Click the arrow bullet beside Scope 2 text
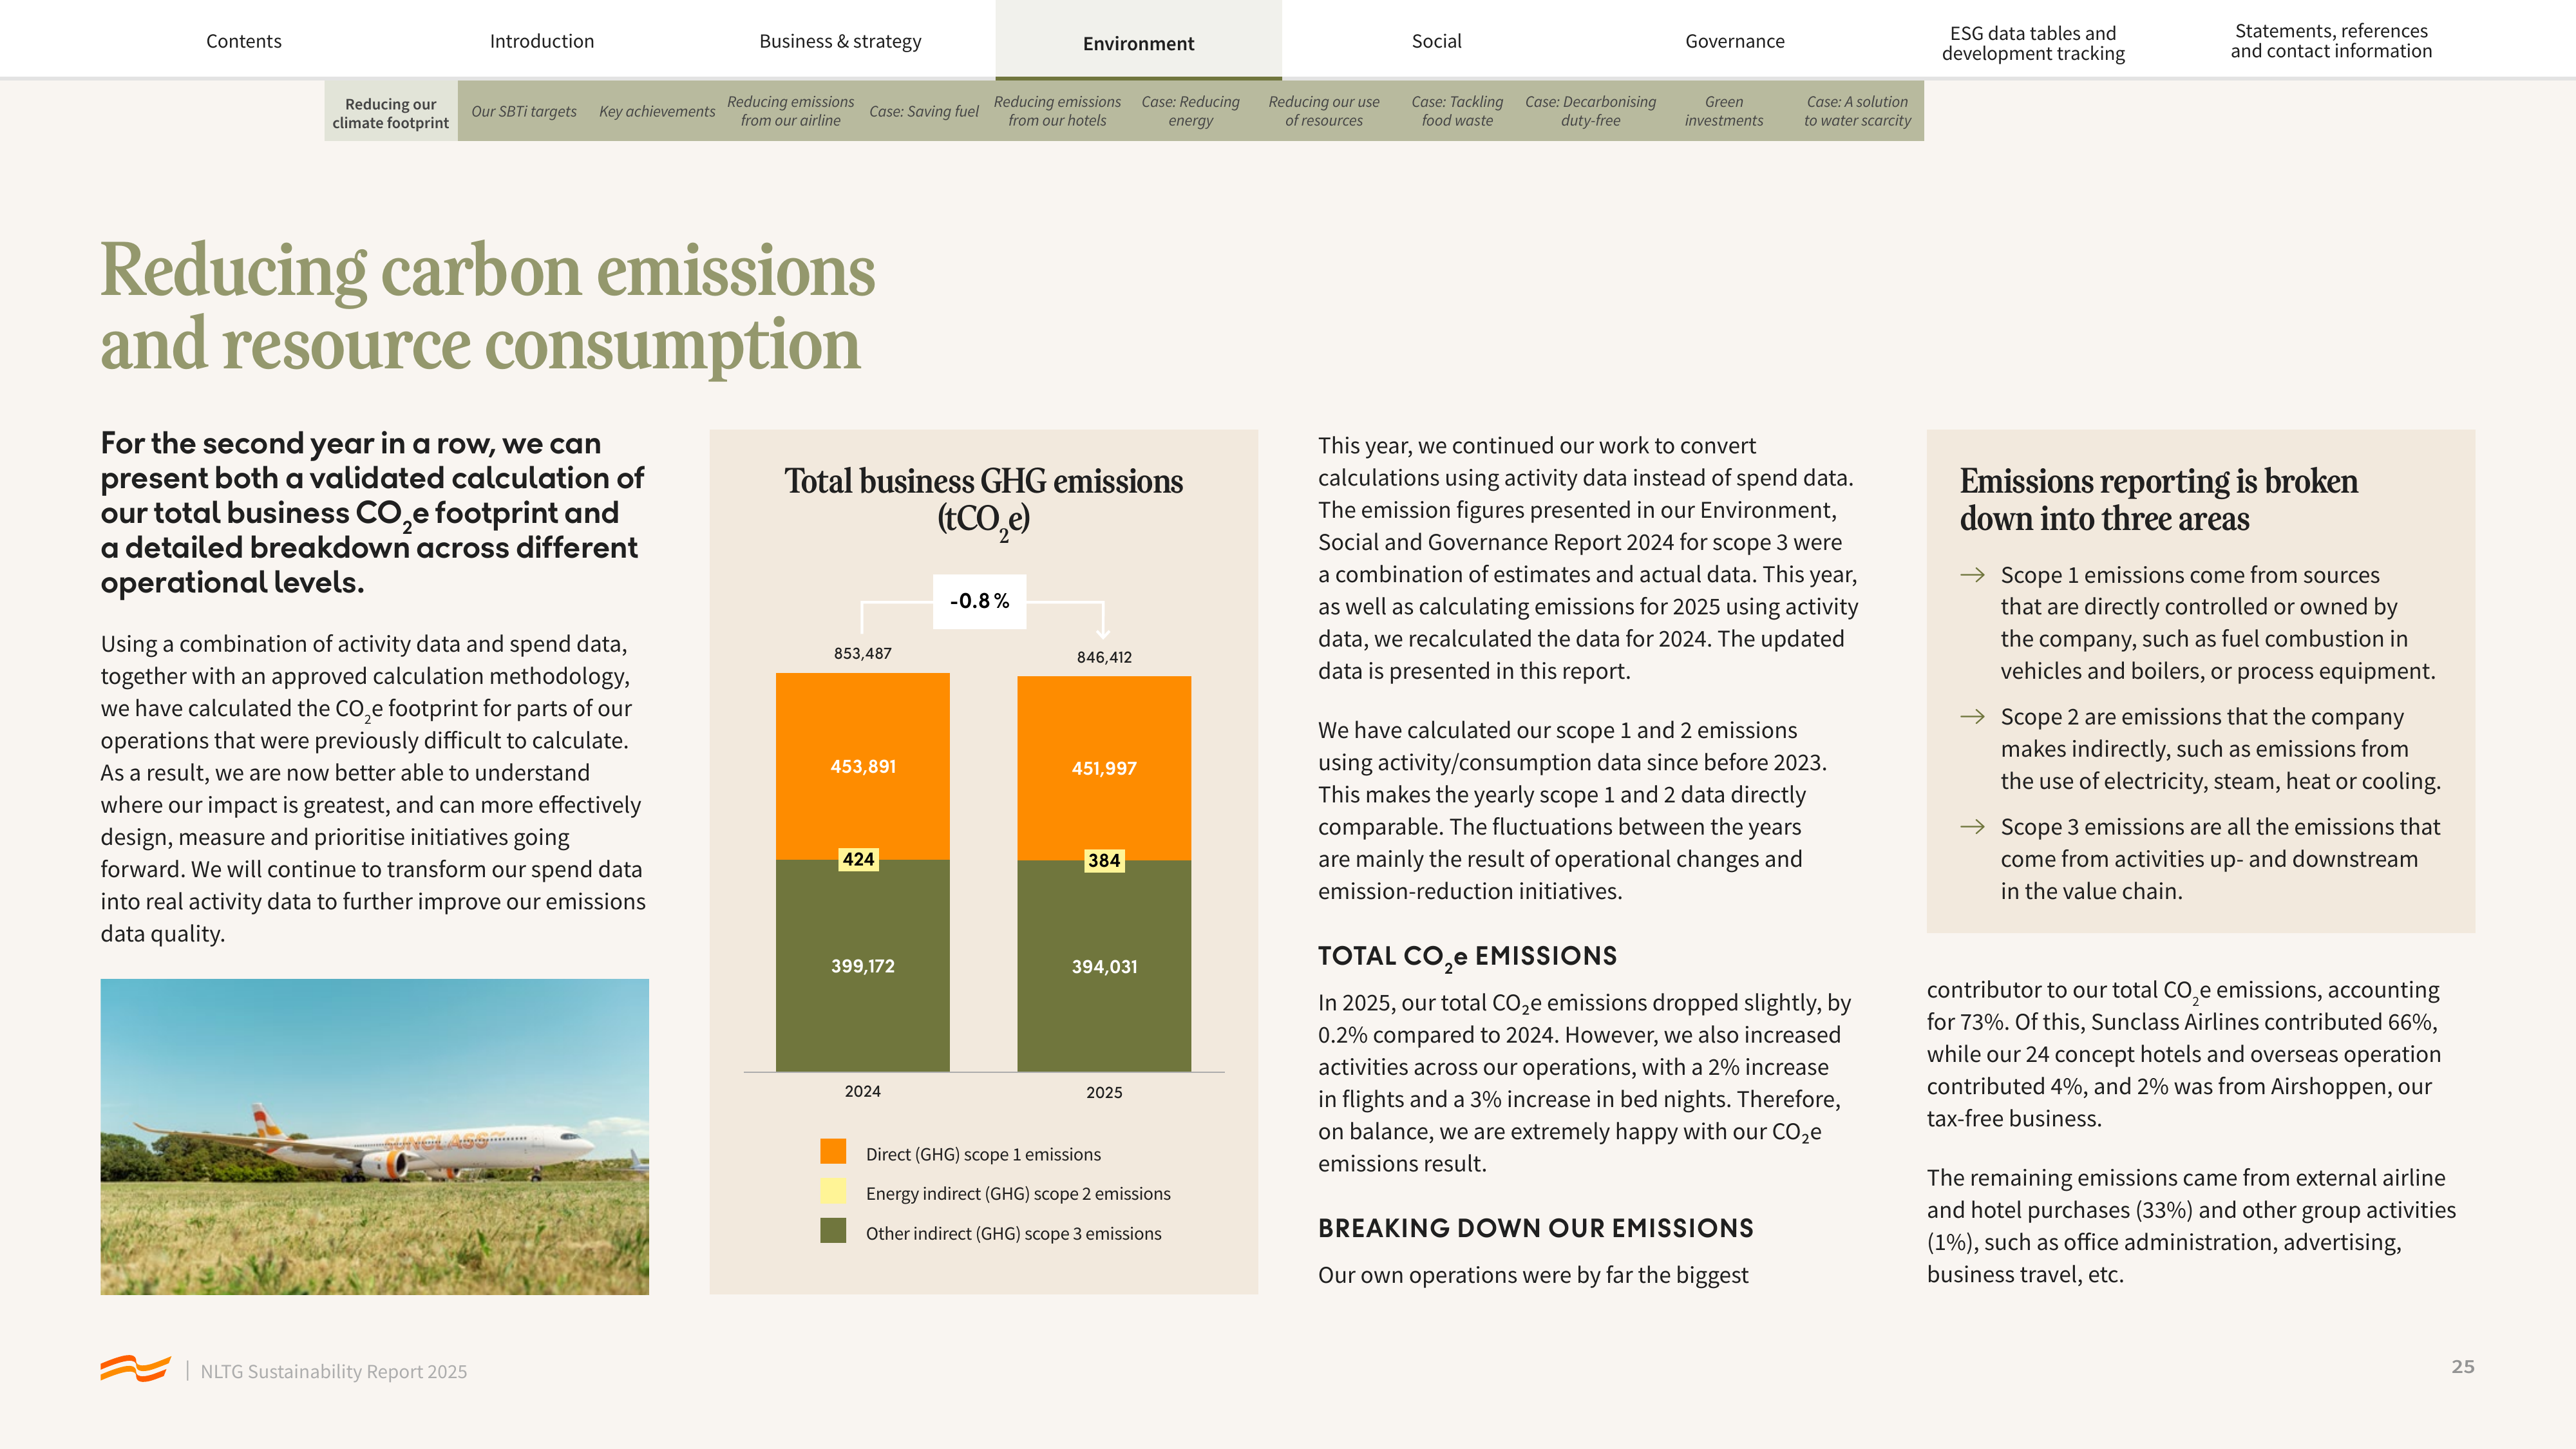Image resolution: width=2576 pixels, height=1449 pixels. click(1972, 717)
